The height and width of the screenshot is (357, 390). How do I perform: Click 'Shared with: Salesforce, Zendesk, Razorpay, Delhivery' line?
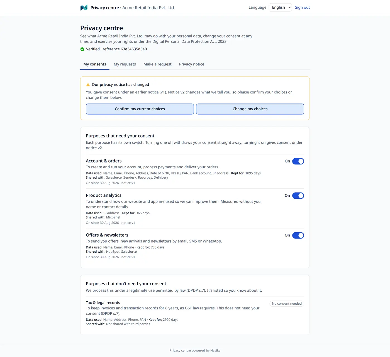(x=127, y=178)
